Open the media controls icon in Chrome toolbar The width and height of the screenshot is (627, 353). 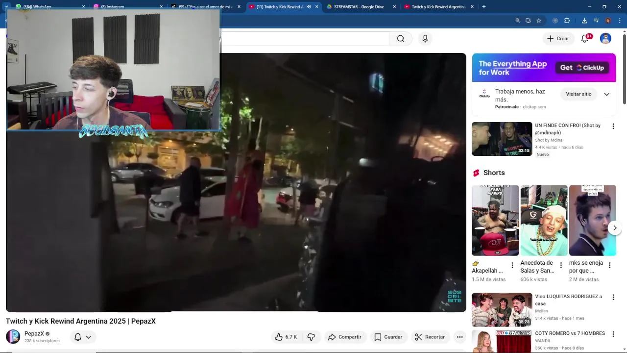[x=596, y=21]
